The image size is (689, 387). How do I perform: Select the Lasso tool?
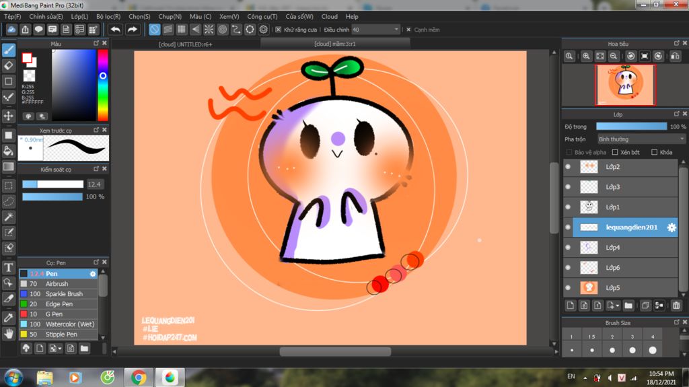8,201
